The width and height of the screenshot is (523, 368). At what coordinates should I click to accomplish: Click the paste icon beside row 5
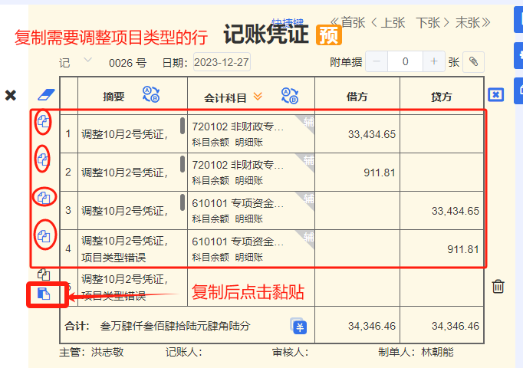pos(44,294)
